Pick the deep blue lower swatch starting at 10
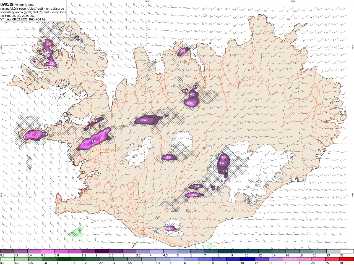354x265 pixels. tap(248, 259)
